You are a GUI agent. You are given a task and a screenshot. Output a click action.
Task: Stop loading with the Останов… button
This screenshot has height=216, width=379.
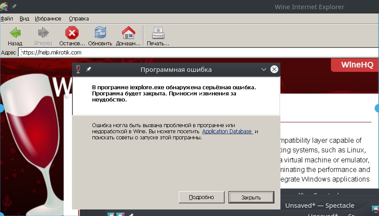(x=72, y=36)
